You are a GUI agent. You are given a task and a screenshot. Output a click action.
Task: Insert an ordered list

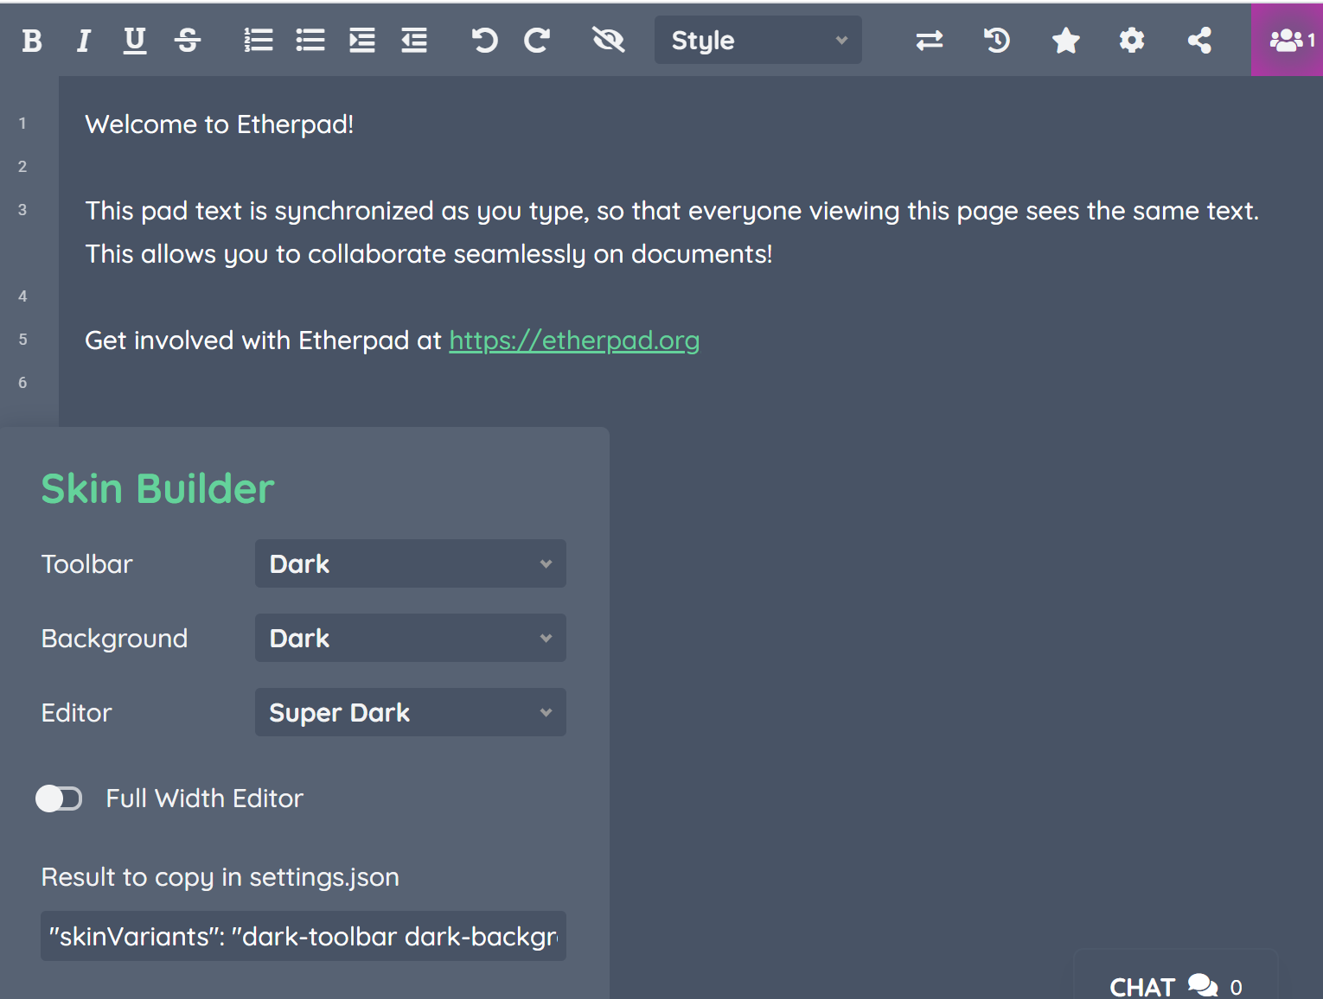click(x=258, y=40)
